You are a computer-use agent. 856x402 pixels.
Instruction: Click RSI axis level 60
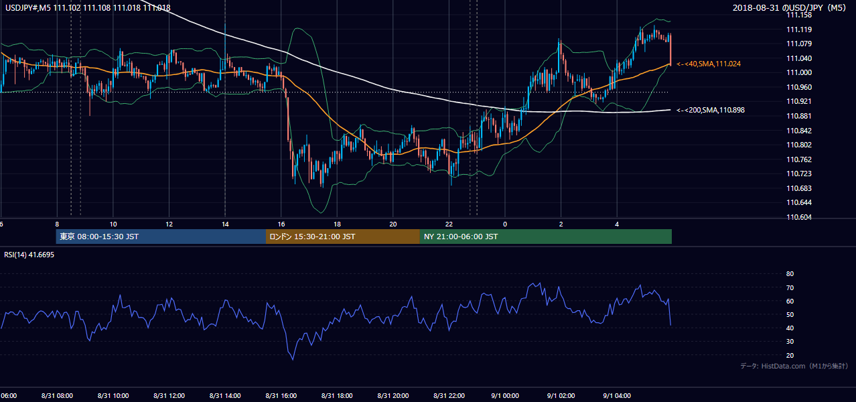[790, 301]
